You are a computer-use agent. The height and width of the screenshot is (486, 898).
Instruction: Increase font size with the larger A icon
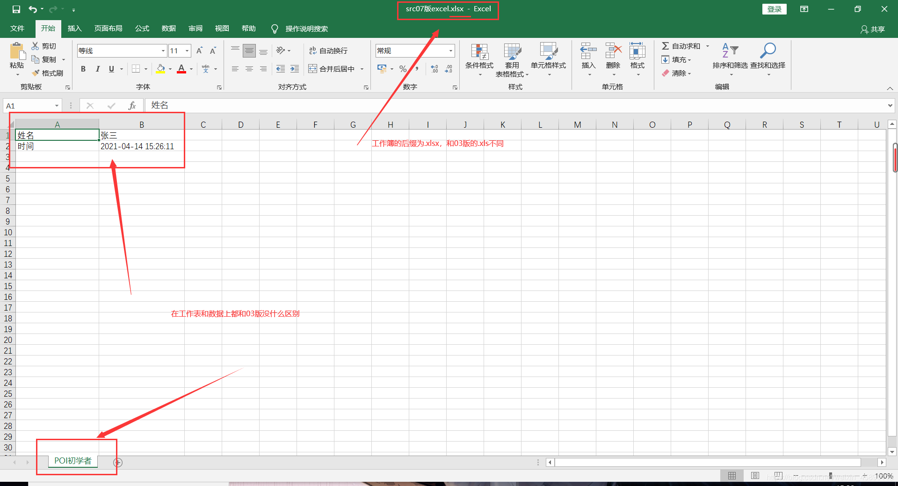pyautogui.click(x=200, y=51)
